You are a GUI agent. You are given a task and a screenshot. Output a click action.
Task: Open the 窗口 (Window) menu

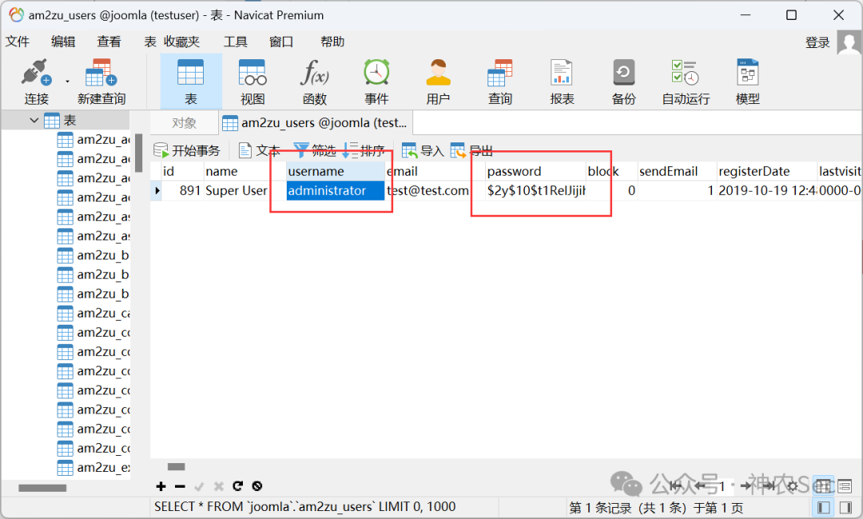[x=281, y=42]
